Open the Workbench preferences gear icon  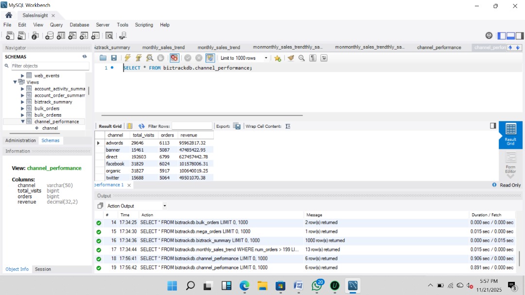coord(489,35)
